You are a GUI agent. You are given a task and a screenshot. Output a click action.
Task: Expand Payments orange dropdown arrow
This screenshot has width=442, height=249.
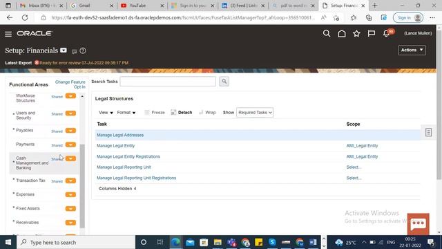click(70, 145)
